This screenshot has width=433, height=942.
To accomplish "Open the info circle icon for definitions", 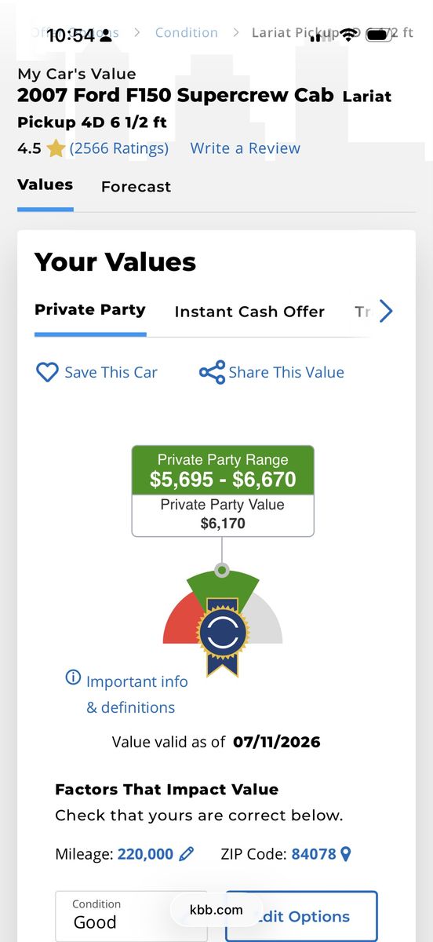I will [73, 677].
